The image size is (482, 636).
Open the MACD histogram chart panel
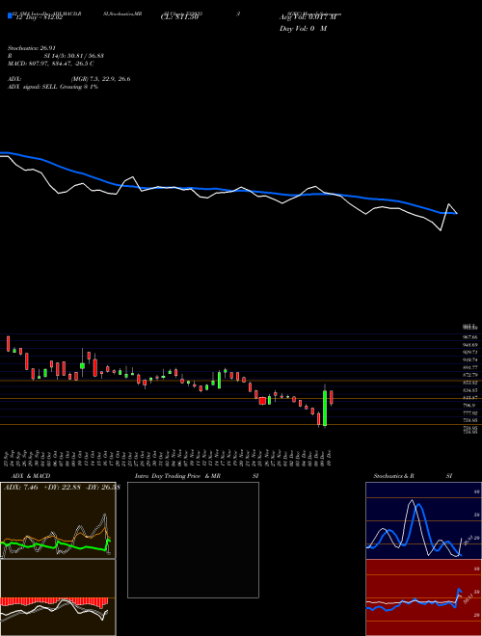(x=58, y=597)
